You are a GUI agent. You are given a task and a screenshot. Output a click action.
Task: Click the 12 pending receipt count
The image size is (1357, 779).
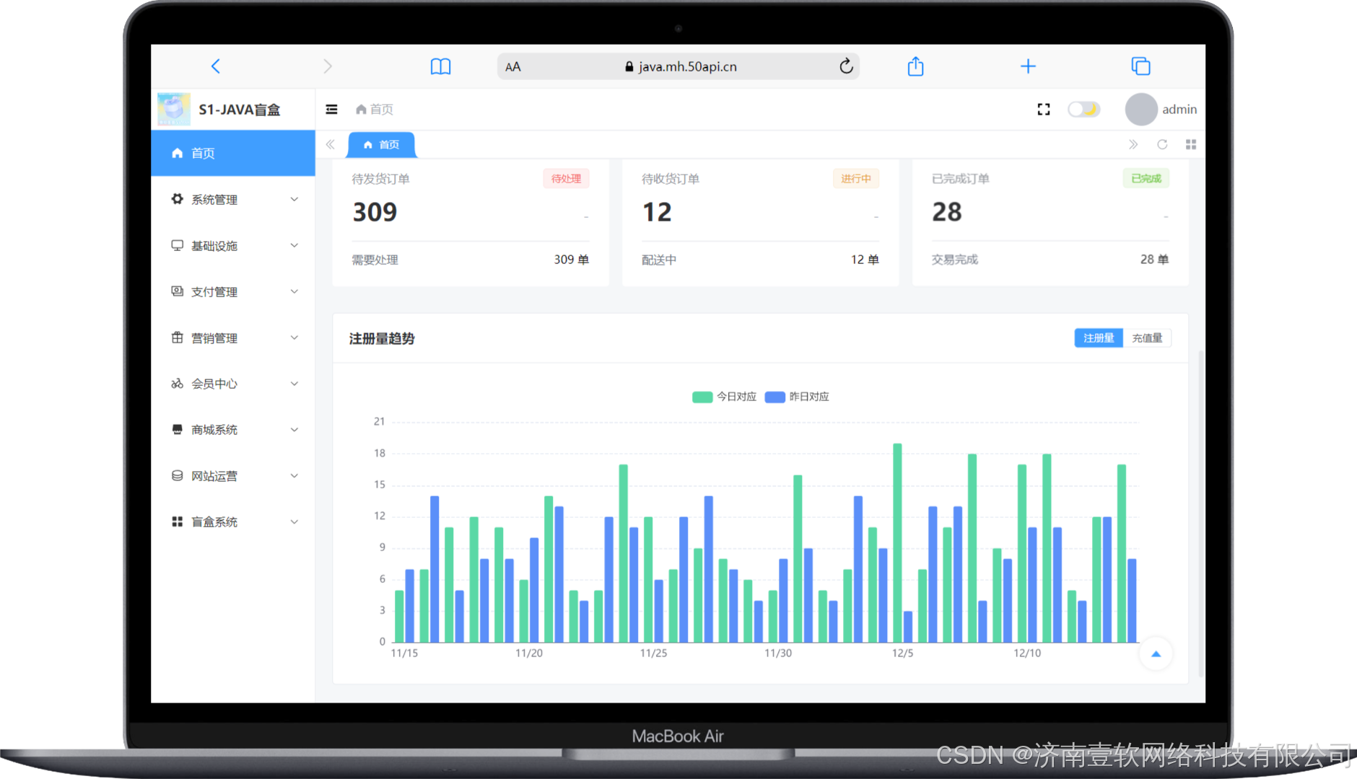coord(657,212)
